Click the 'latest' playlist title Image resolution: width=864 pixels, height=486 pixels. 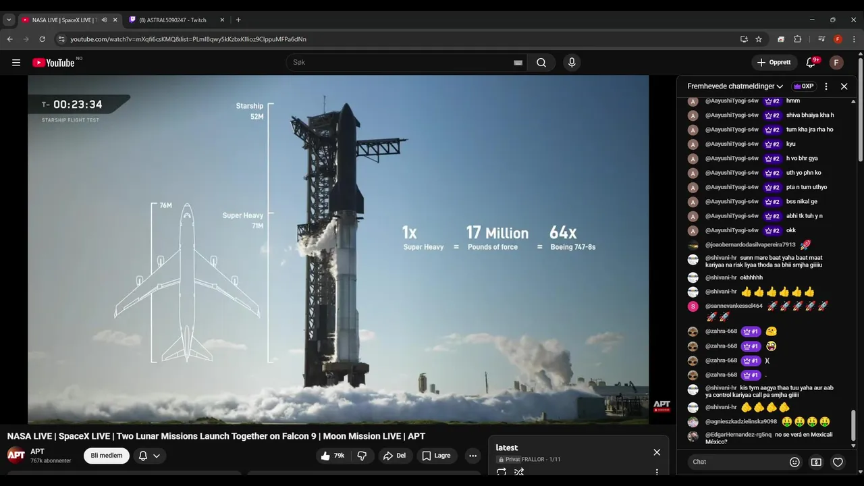pyautogui.click(x=507, y=448)
